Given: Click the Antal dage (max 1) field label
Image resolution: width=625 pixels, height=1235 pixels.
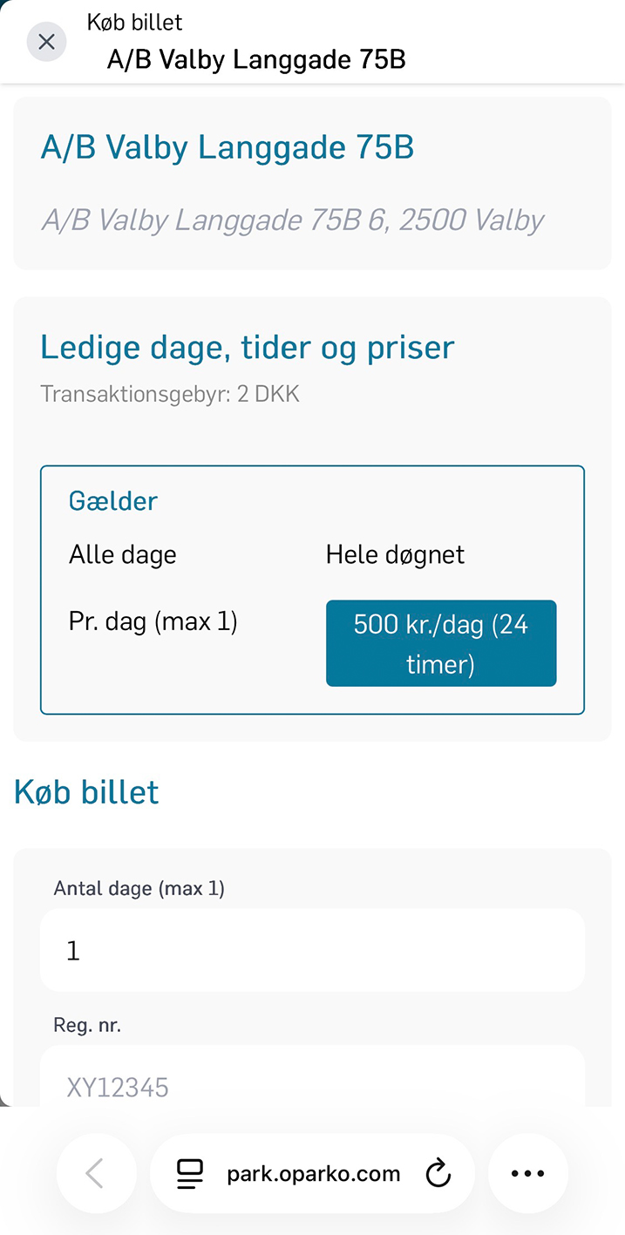Looking at the screenshot, I should [x=139, y=888].
